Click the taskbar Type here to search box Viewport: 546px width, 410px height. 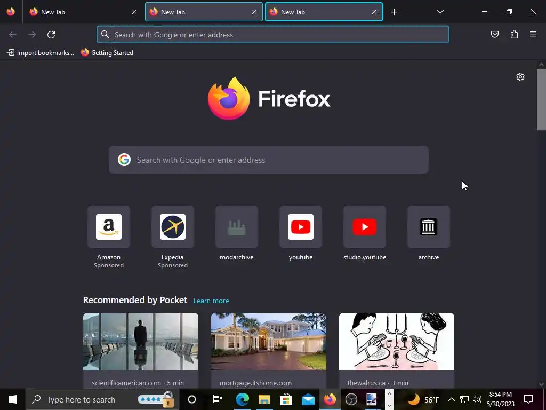[x=102, y=399]
